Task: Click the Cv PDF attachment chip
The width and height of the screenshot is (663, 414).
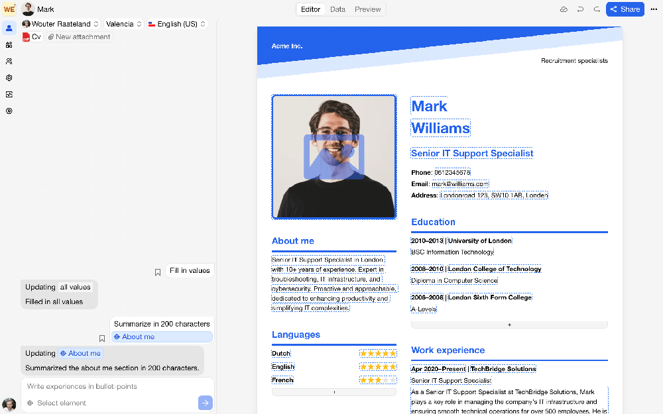Action: point(32,36)
